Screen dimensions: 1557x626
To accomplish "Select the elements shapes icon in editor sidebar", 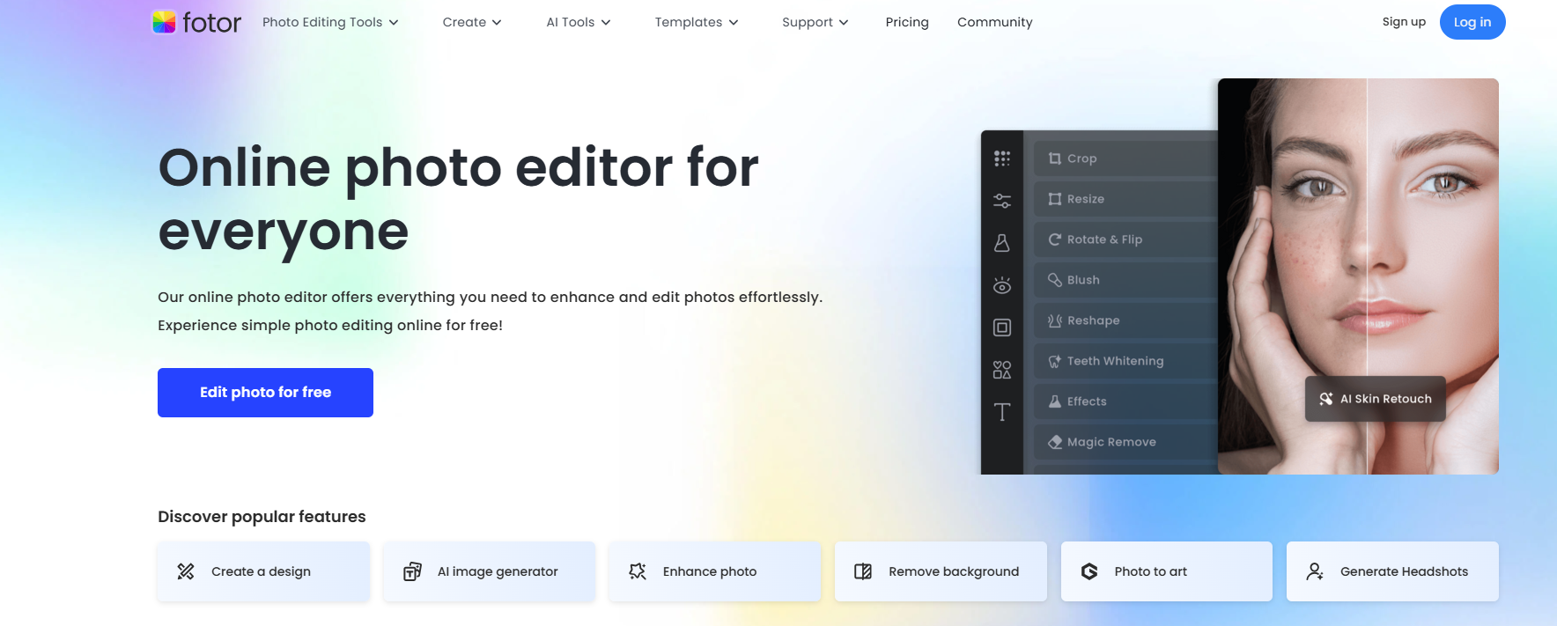I will 1002,370.
